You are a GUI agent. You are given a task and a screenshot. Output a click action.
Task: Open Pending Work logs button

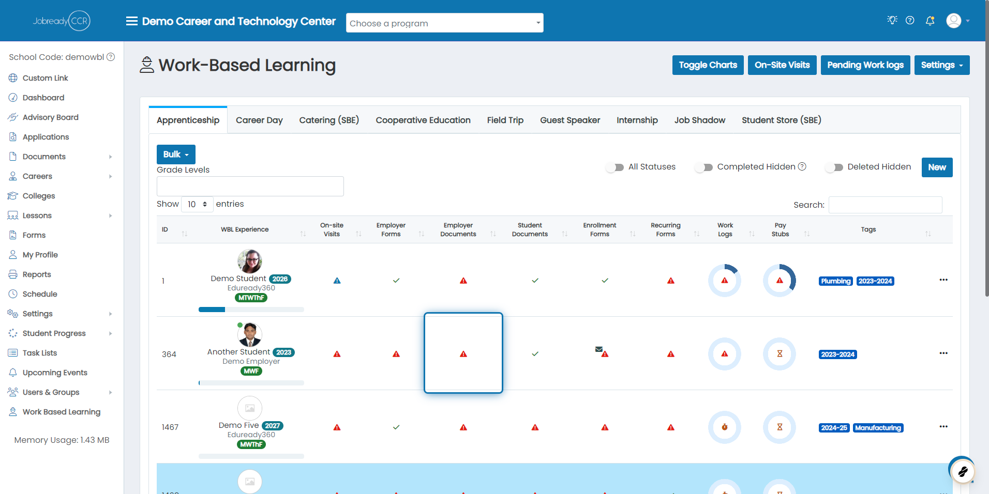(x=865, y=65)
